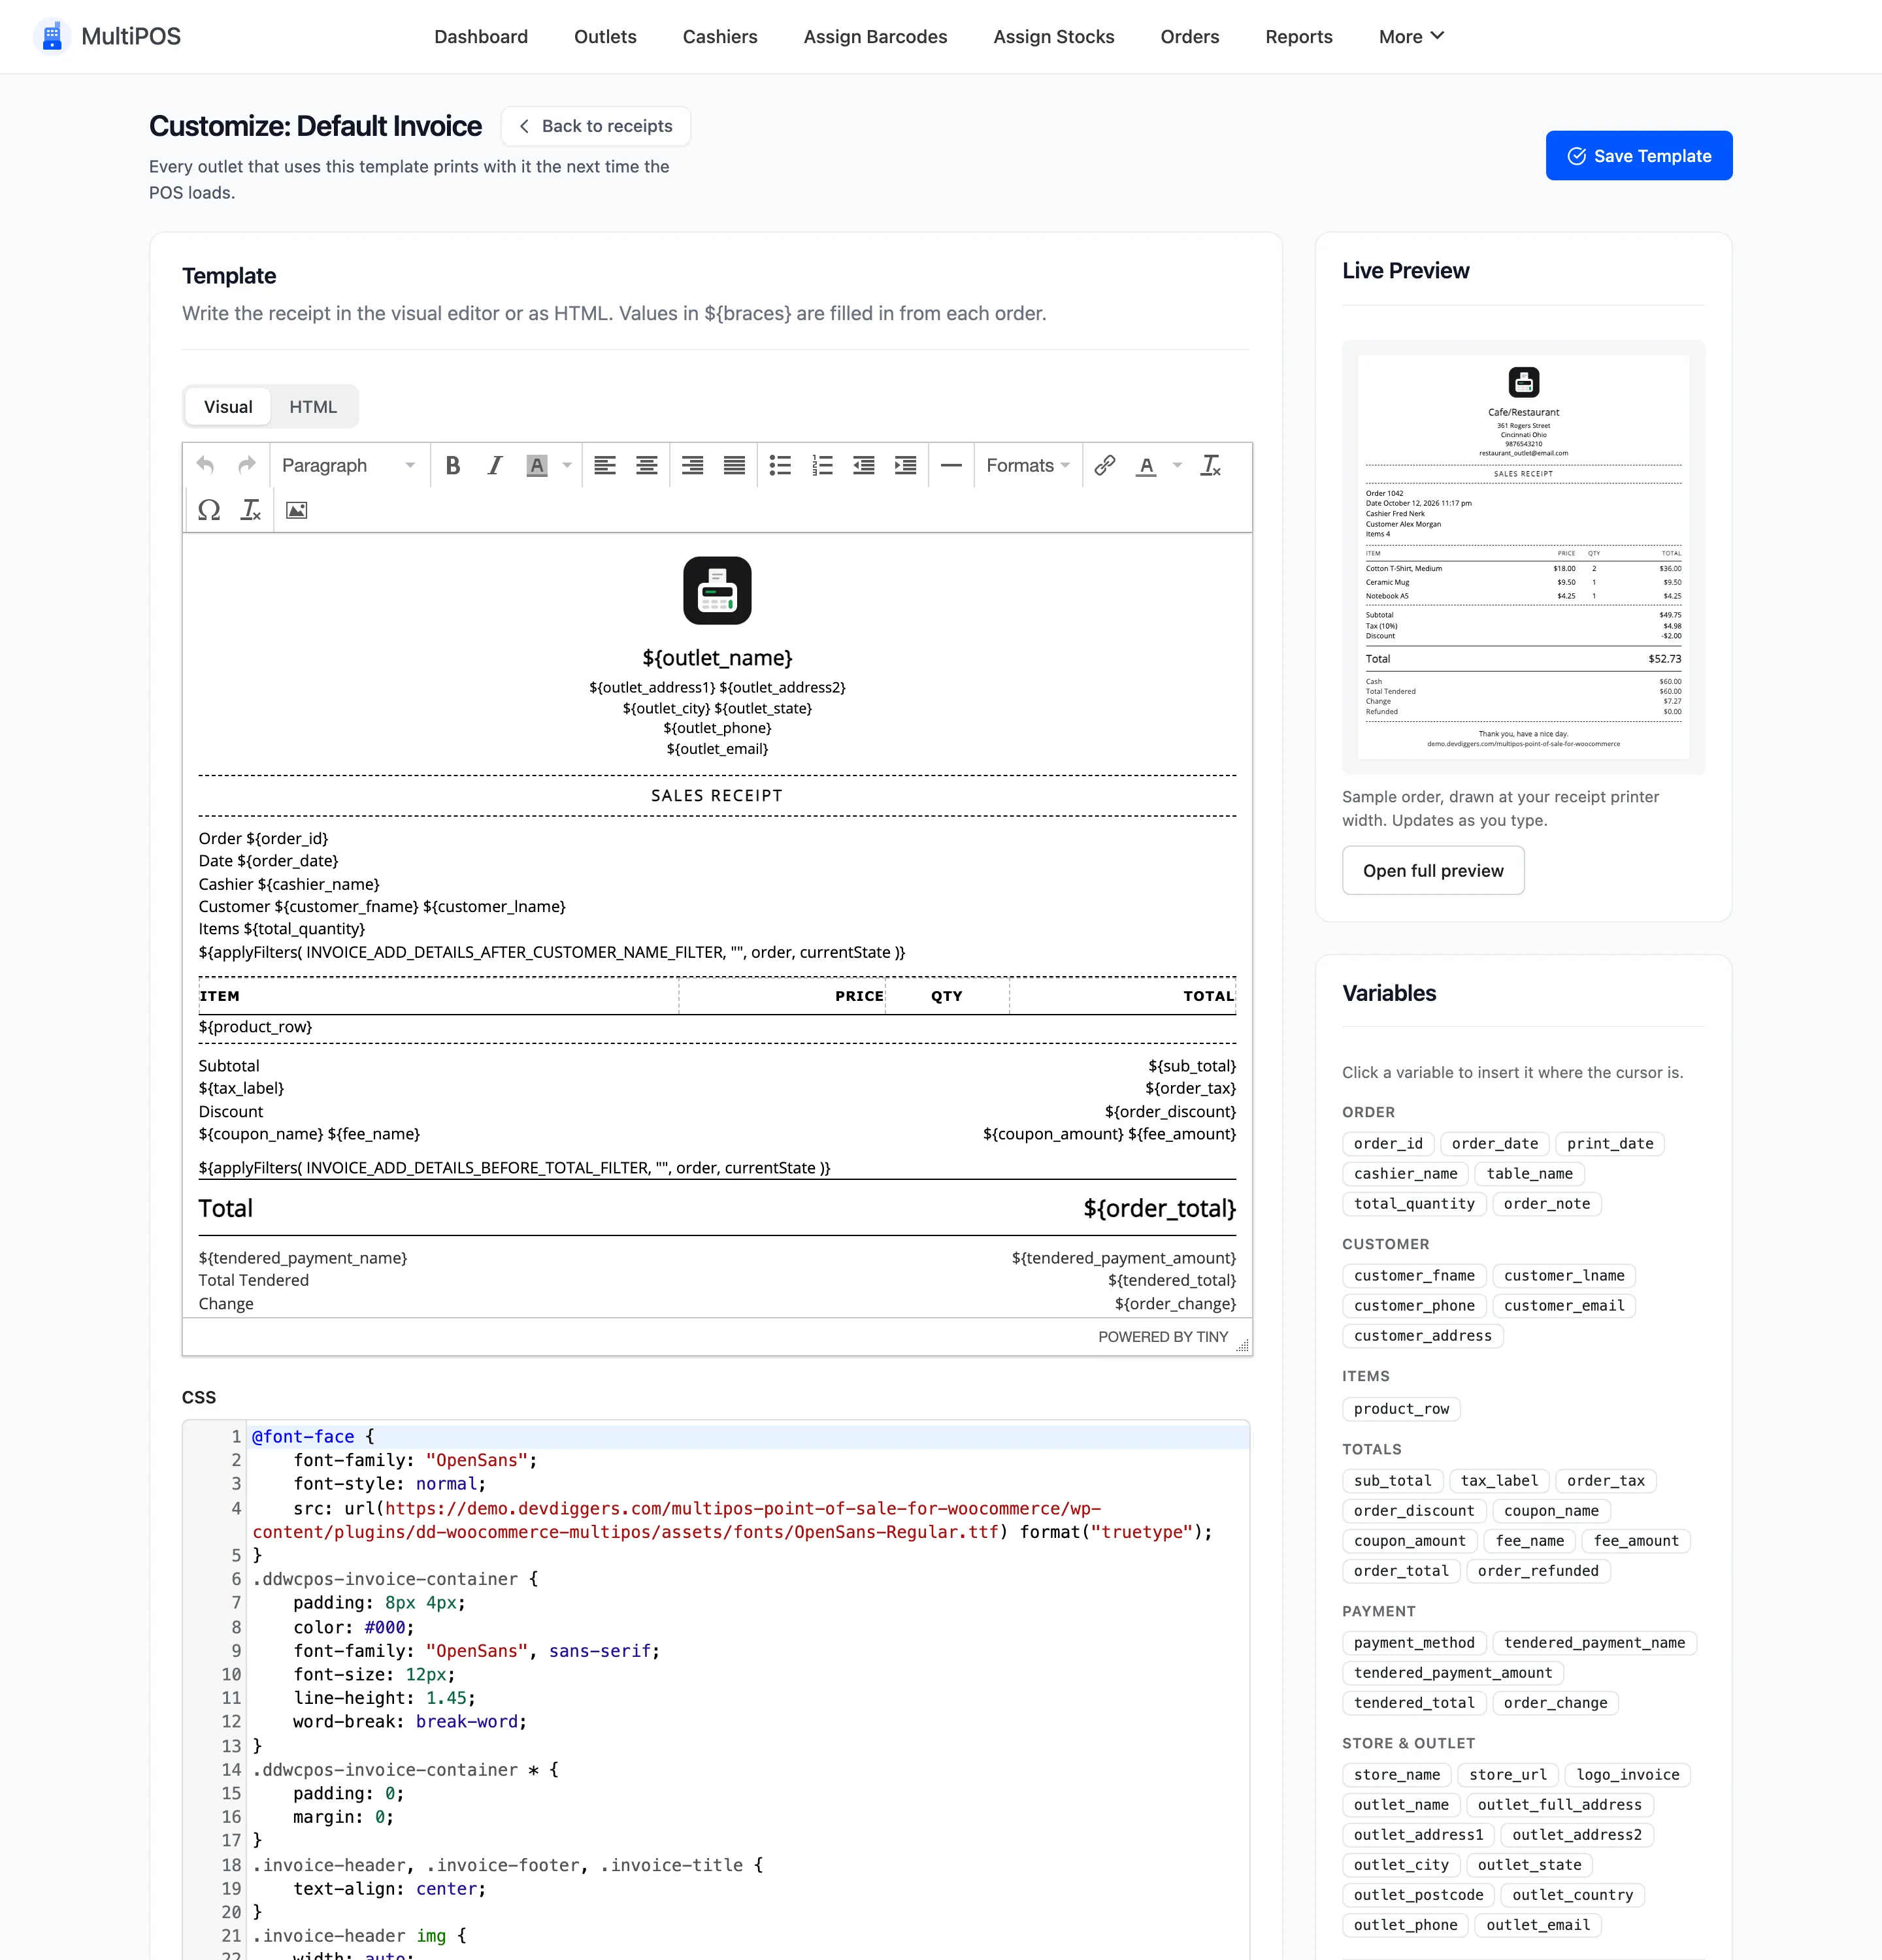The image size is (1882, 1960).
Task: Go to Assign Barcodes page
Action: pos(875,36)
